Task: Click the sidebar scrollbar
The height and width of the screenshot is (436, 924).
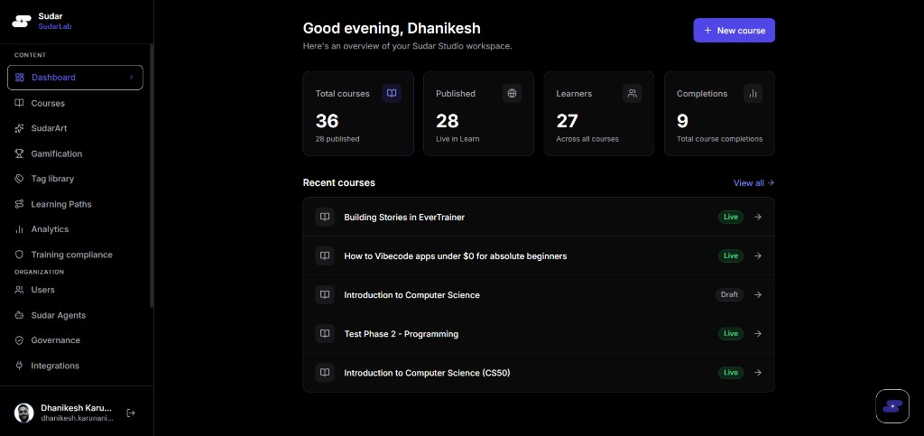Action: [152, 176]
